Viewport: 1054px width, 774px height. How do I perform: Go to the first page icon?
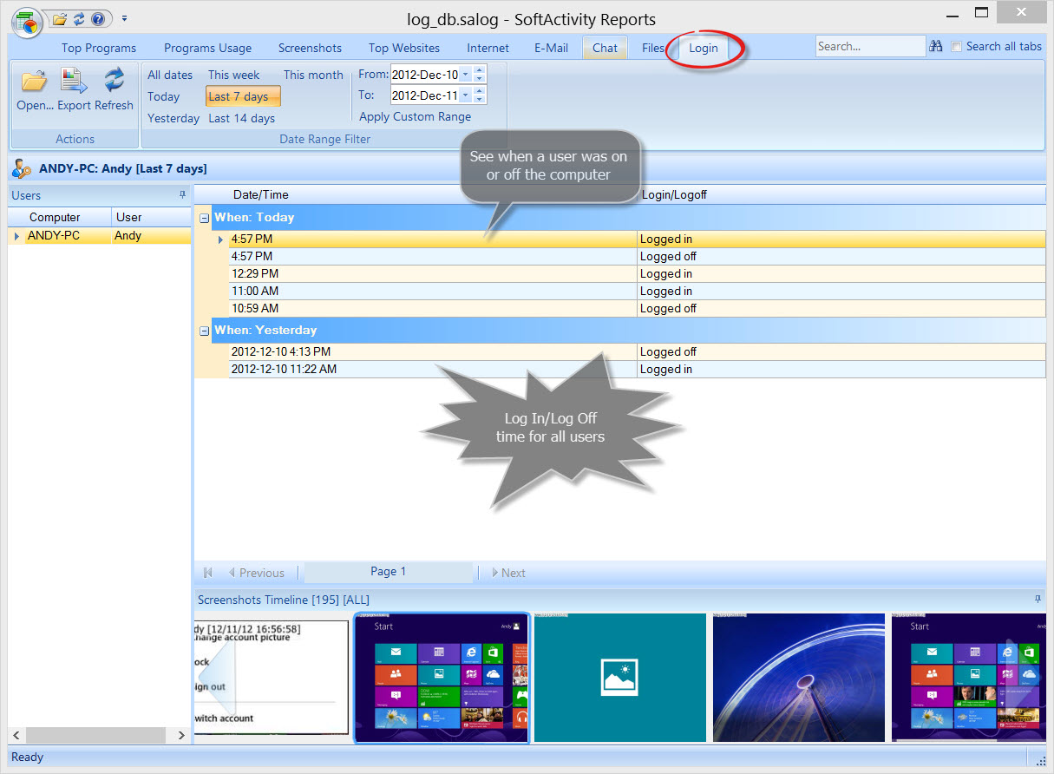click(x=208, y=573)
